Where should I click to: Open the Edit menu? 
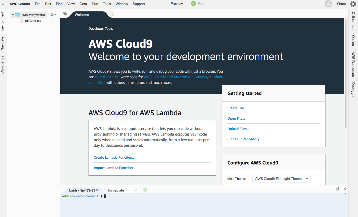(48, 4)
